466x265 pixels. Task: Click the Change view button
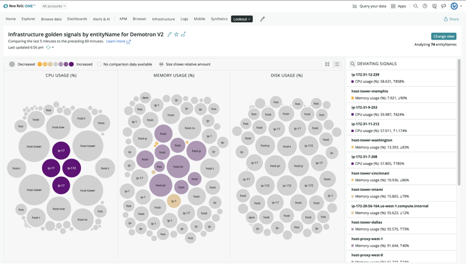(x=443, y=36)
